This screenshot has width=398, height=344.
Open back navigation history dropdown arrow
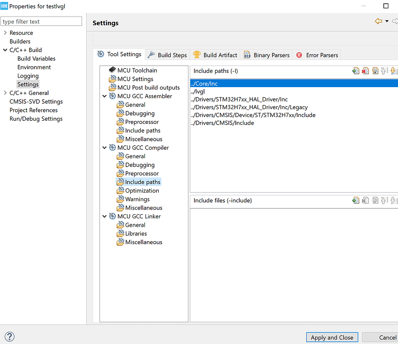click(x=387, y=22)
